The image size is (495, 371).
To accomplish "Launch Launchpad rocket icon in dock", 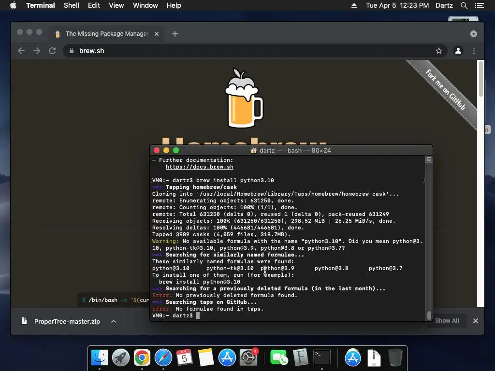I will point(120,357).
